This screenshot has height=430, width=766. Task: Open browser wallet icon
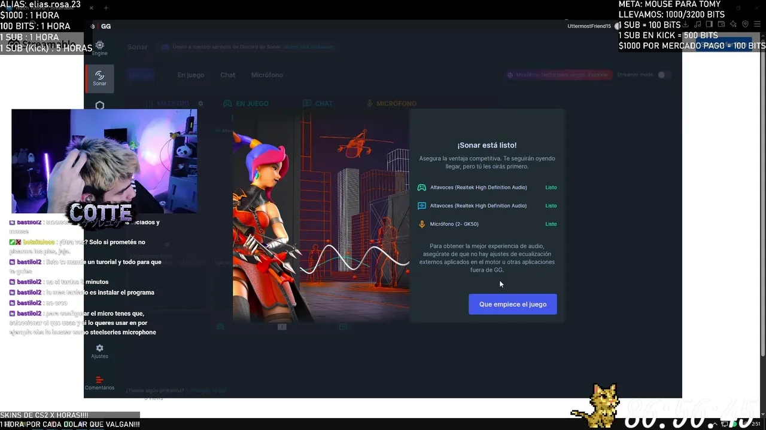click(x=721, y=24)
